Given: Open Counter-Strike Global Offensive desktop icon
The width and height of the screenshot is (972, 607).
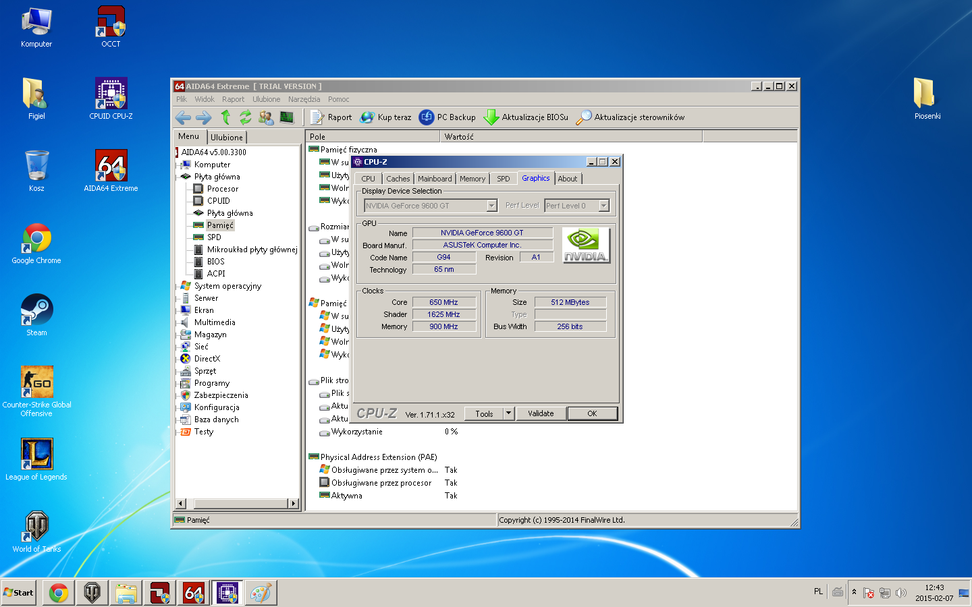Looking at the screenshot, I should 37,381.
